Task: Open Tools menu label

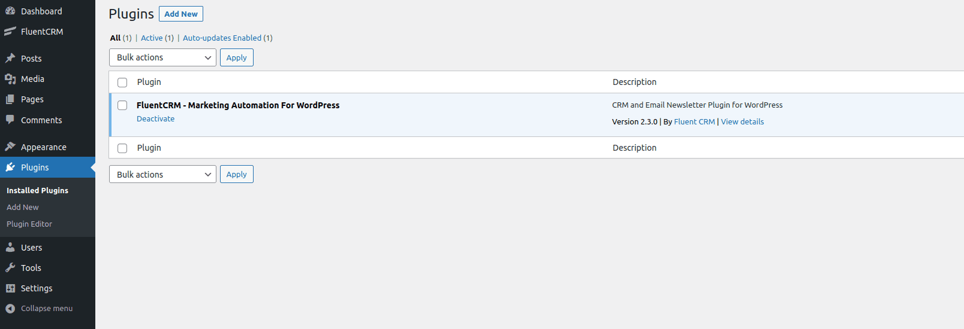Action: pos(31,268)
